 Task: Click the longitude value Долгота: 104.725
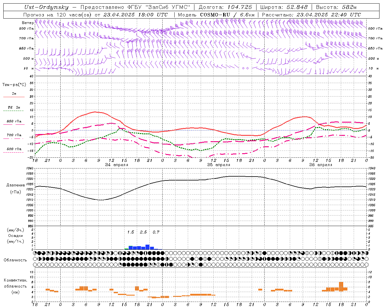(225, 7)
